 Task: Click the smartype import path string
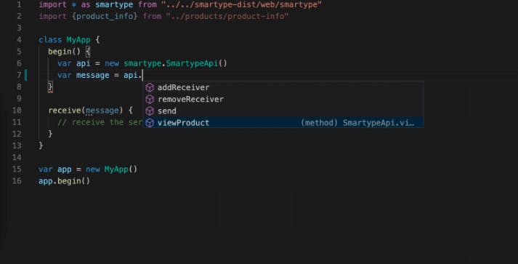pos(241,4)
